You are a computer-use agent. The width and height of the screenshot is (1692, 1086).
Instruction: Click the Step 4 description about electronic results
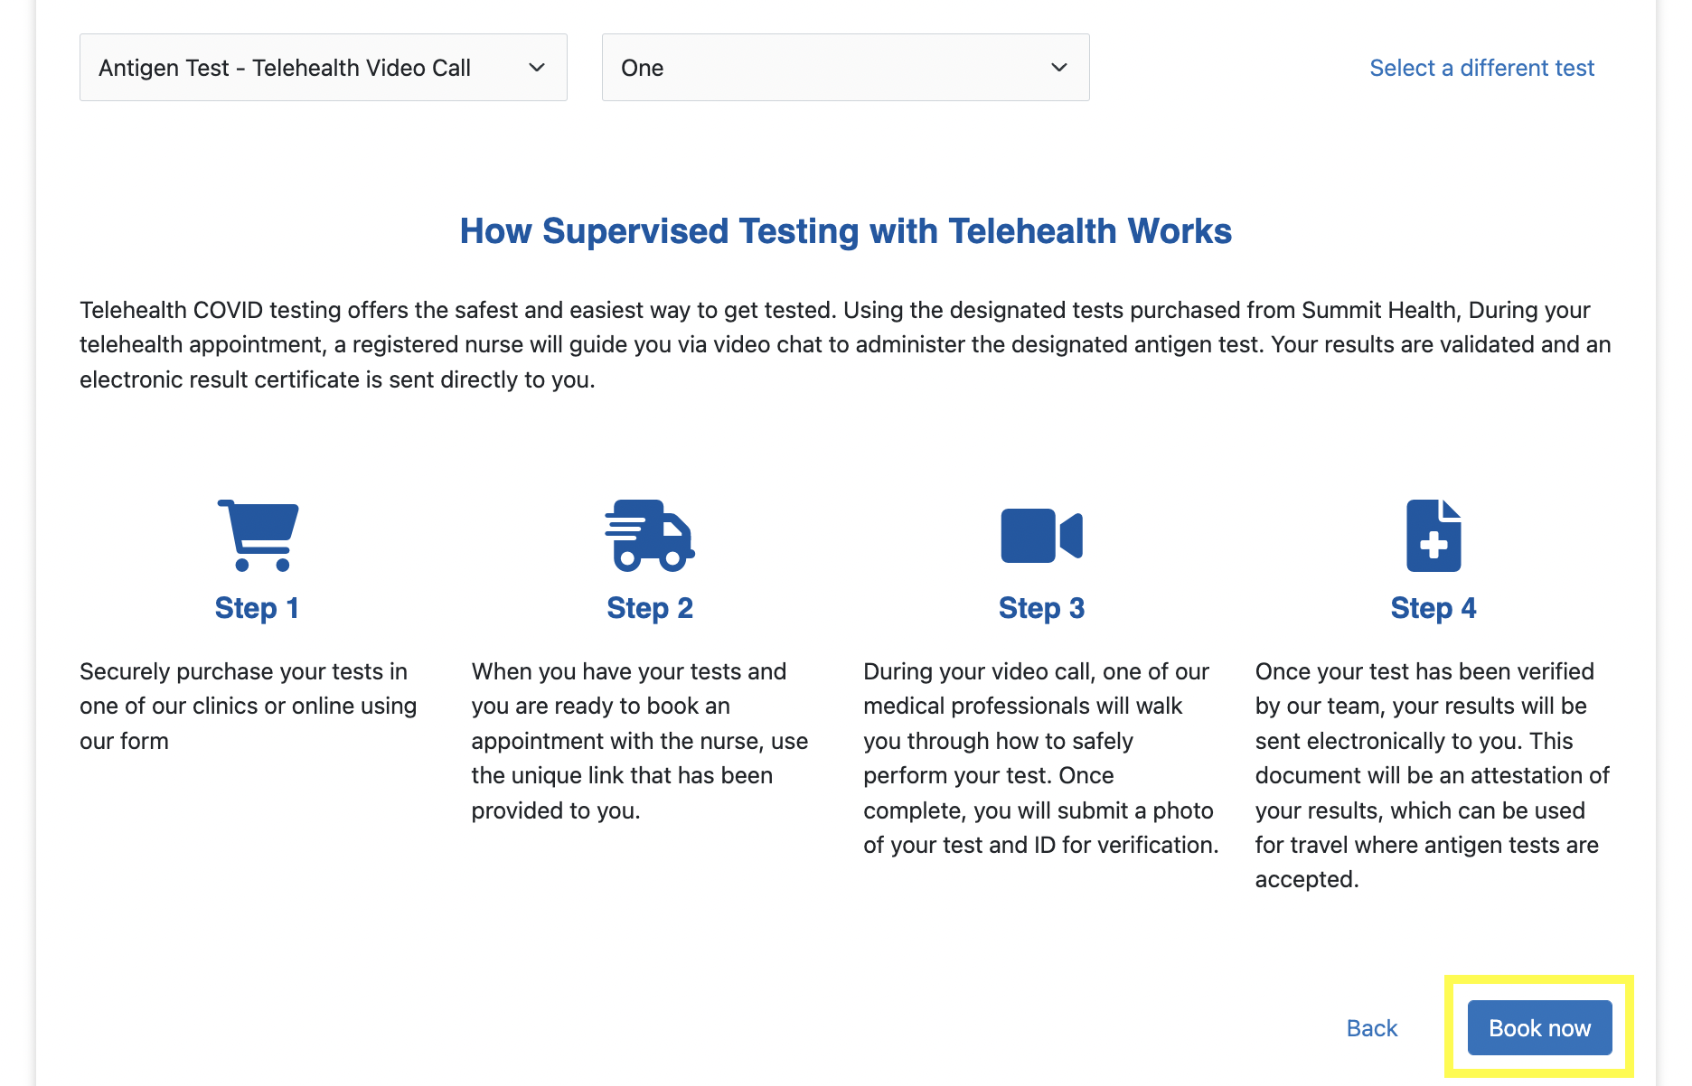click(1433, 775)
